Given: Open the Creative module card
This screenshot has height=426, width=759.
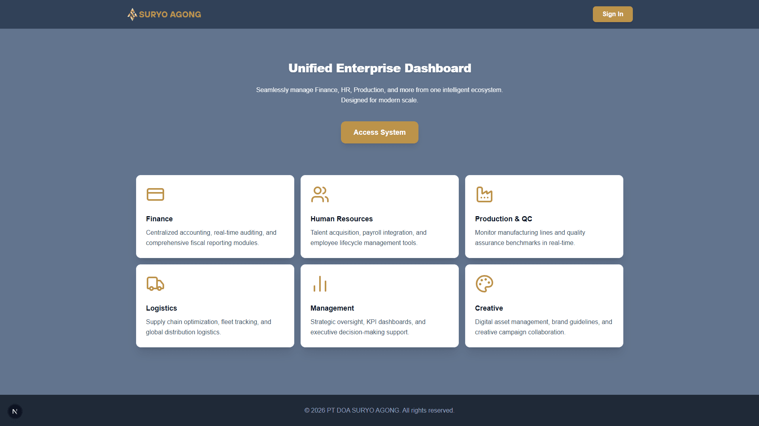Looking at the screenshot, I should point(544,306).
